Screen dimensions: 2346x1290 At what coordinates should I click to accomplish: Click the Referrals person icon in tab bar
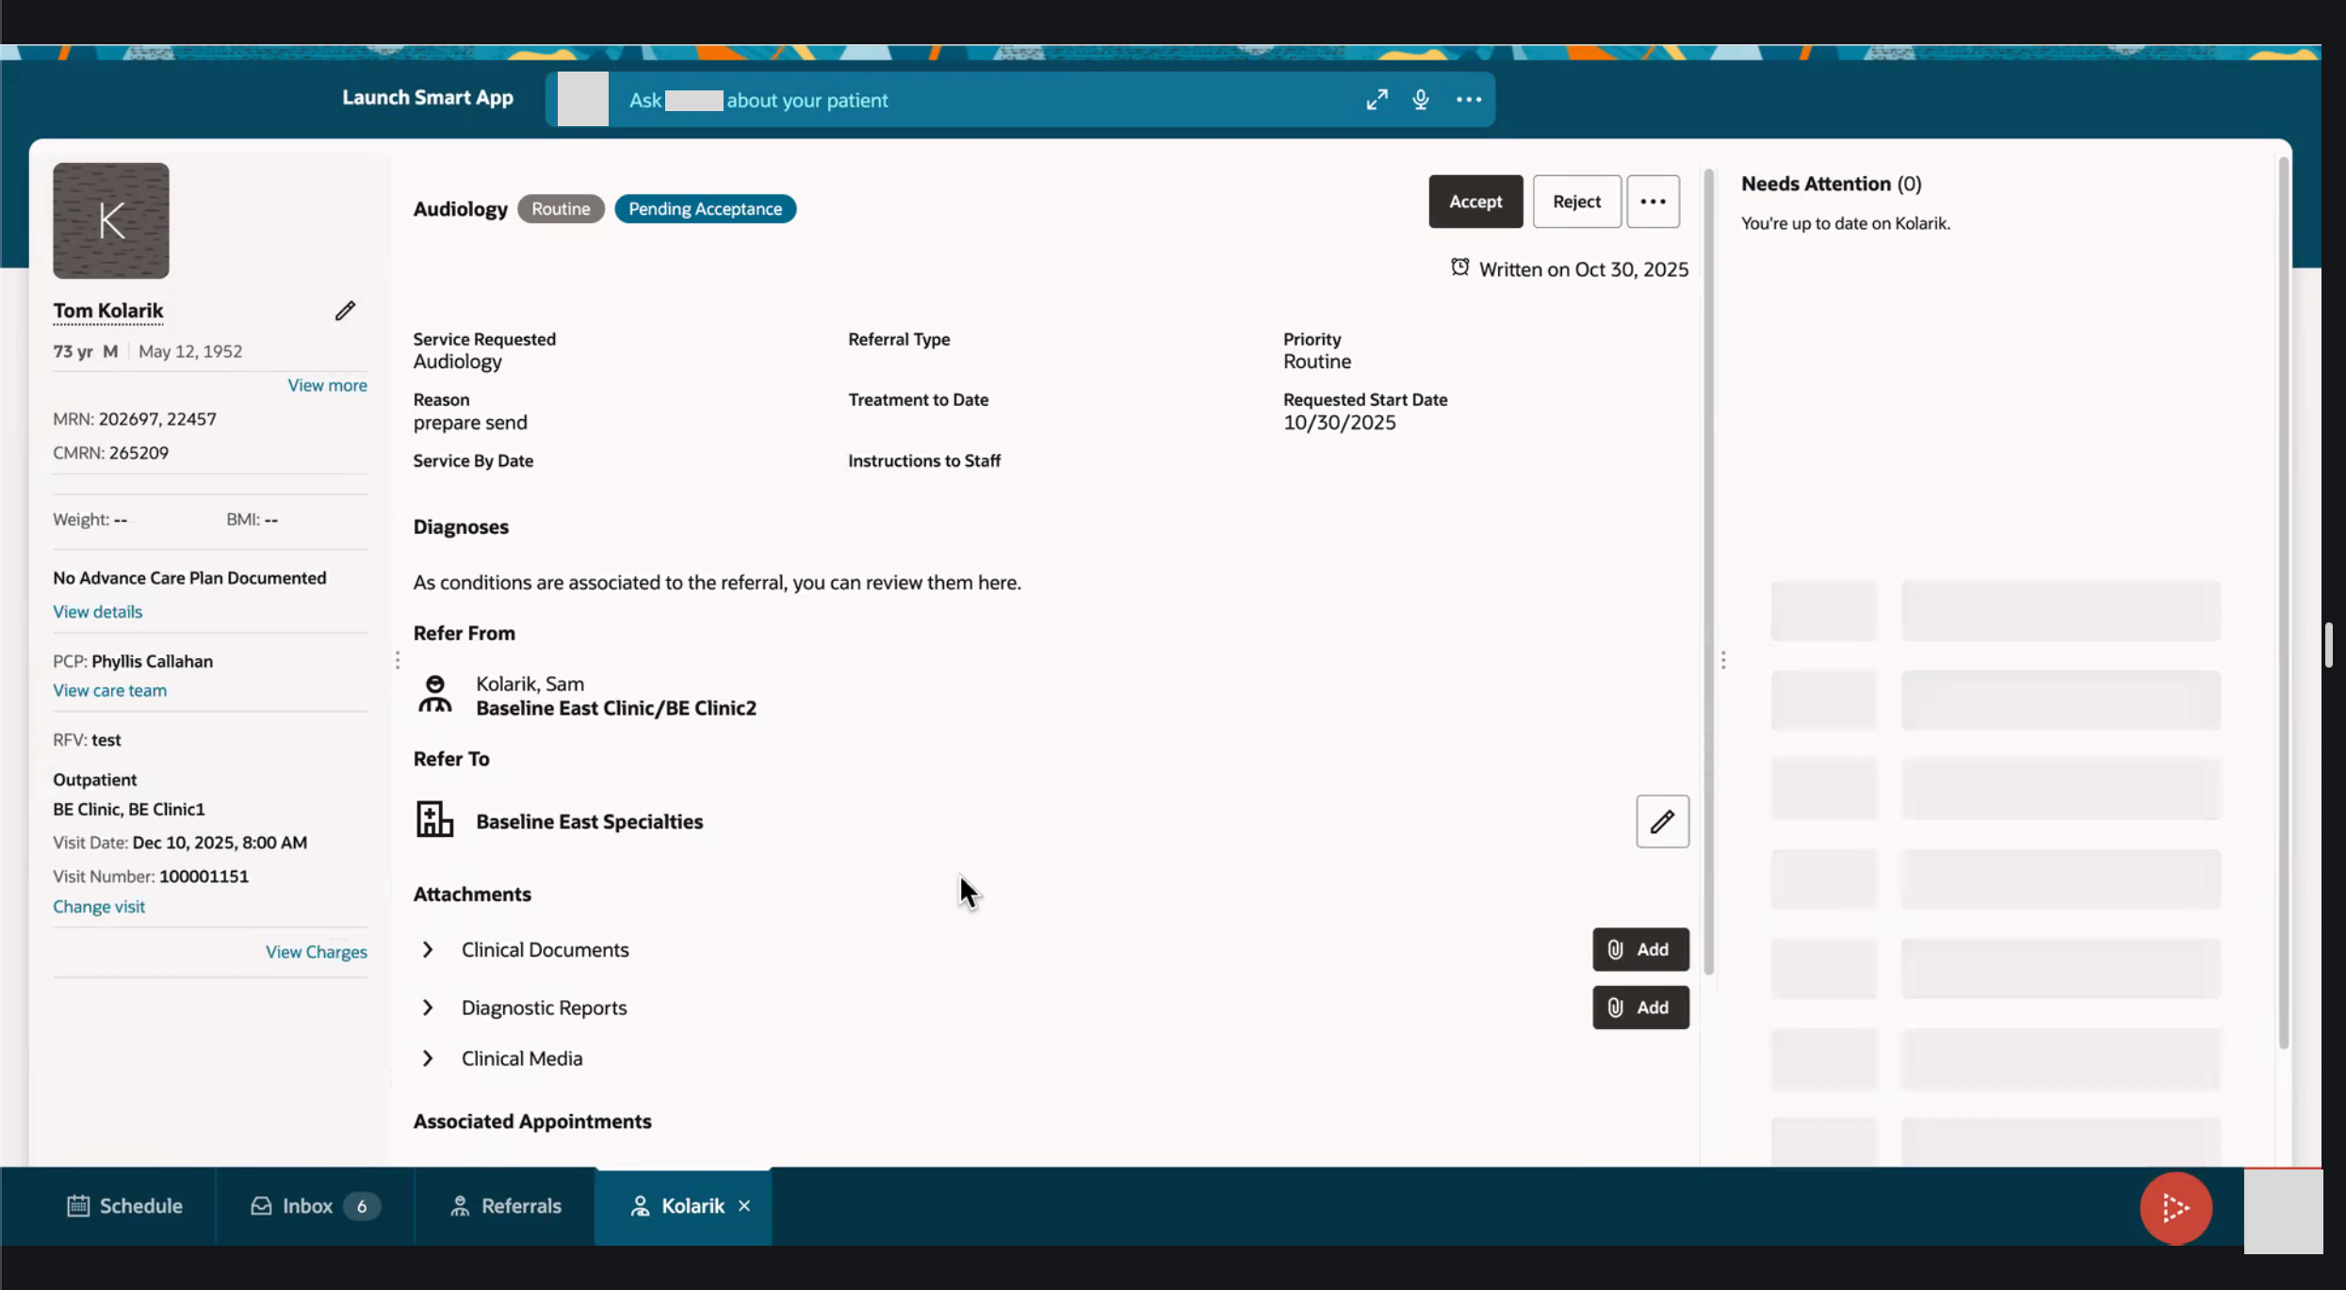tap(460, 1206)
